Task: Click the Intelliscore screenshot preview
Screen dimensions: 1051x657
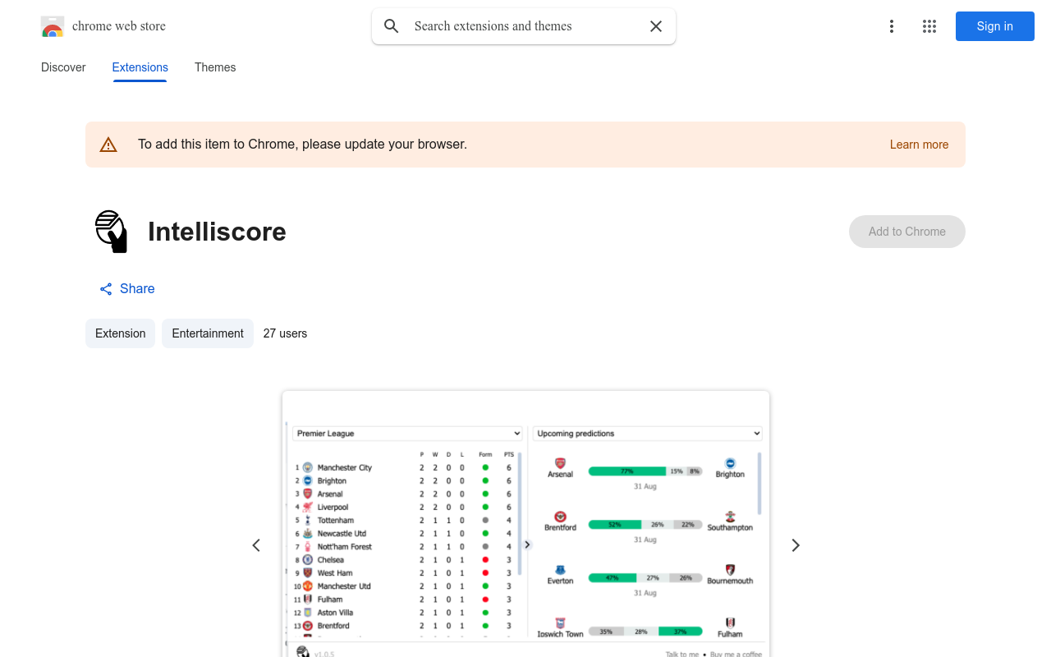Action: (x=525, y=524)
